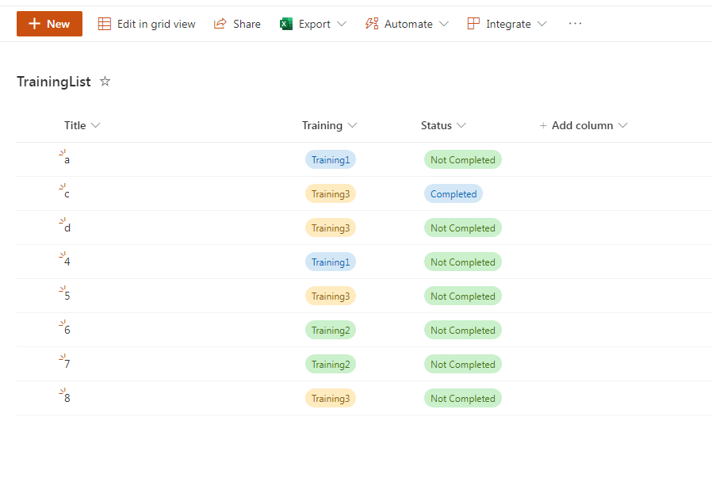Open the item titled a
This screenshot has height=478, width=712.
[67, 160]
